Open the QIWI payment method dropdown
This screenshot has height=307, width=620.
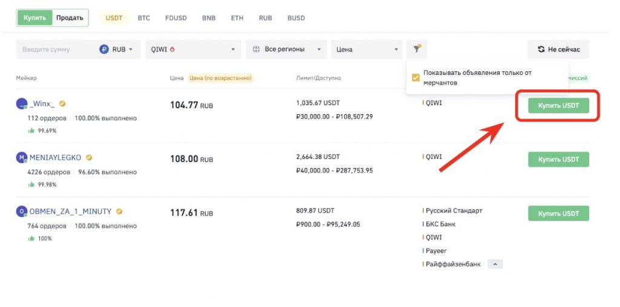pos(193,50)
